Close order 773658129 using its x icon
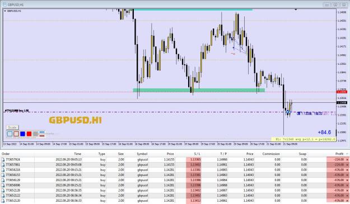350x204 pixels. click(x=347, y=180)
